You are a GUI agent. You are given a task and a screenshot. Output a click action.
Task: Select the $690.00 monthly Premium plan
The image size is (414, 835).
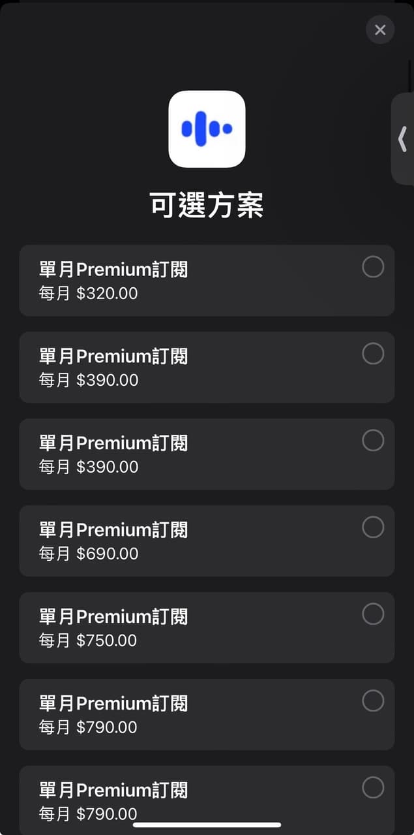pyautogui.click(x=373, y=527)
